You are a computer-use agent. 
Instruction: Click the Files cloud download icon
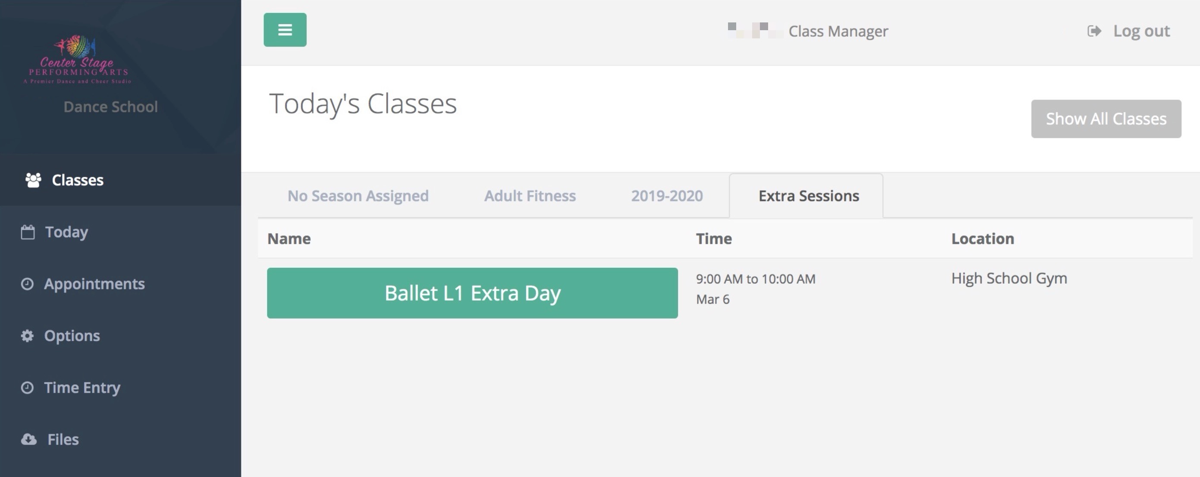tap(29, 439)
